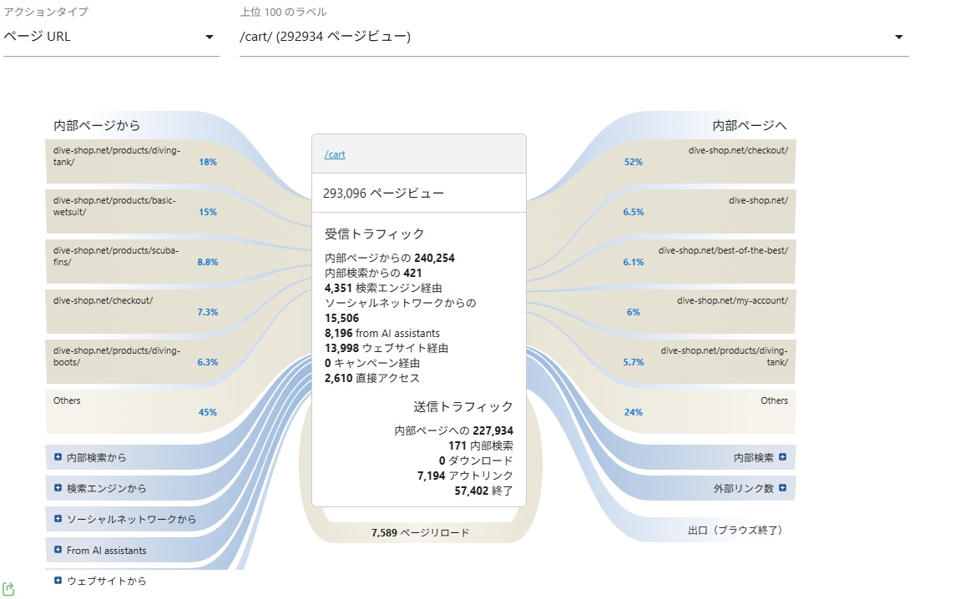Open the 上位 100 のラベル /cart/ dropdown

pyautogui.click(x=574, y=37)
